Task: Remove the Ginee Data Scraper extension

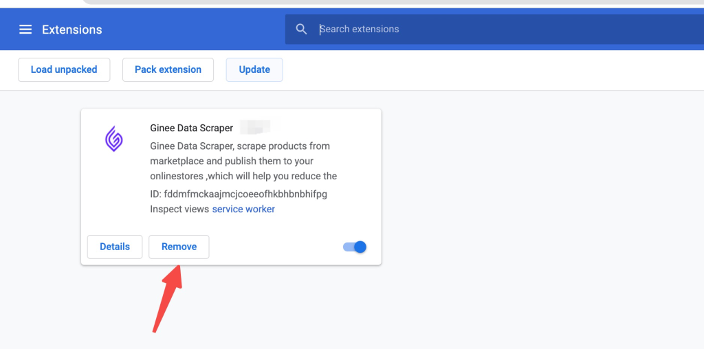Action: tap(179, 247)
